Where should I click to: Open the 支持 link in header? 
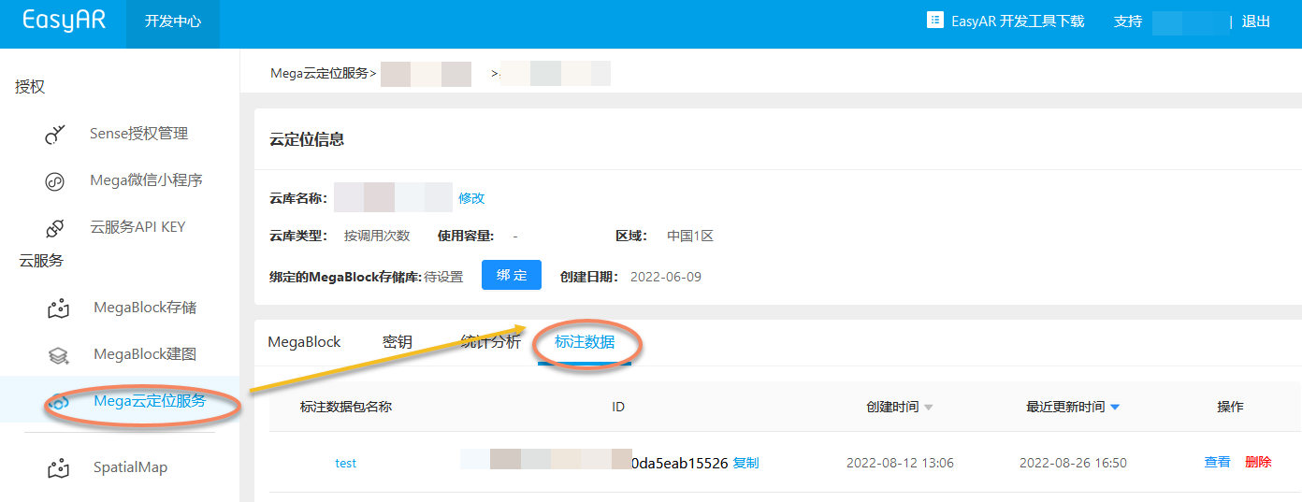tap(1128, 21)
